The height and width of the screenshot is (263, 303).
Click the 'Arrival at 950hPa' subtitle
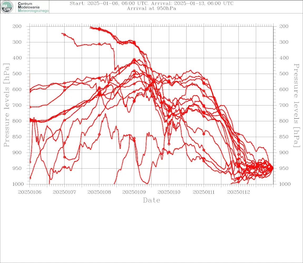[x=151, y=8]
